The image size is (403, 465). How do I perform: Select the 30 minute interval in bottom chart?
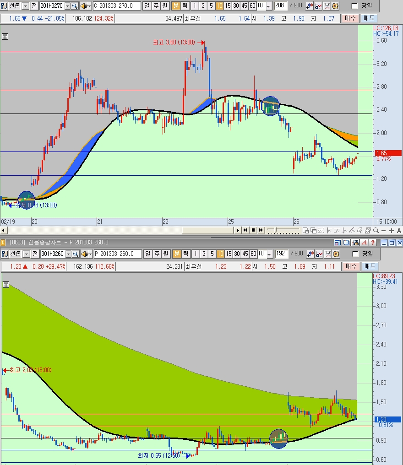[236, 254]
